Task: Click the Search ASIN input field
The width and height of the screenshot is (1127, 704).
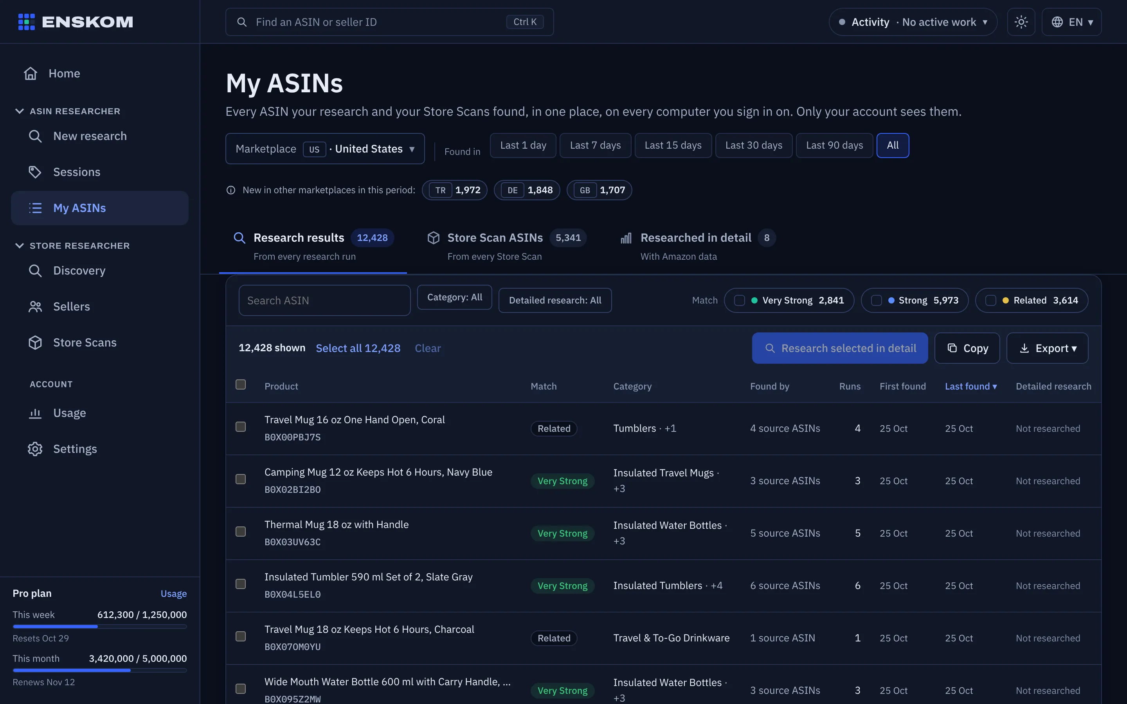Action: 324,300
